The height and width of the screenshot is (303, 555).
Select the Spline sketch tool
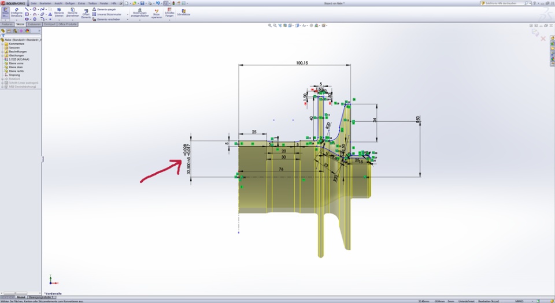tap(42, 9)
